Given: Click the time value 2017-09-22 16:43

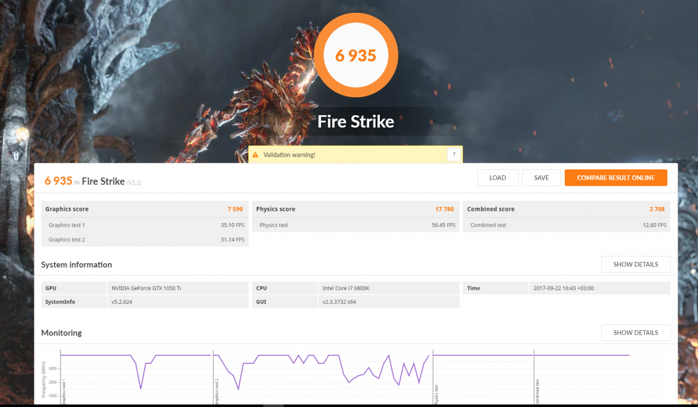Looking at the screenshot, I should point(563,288).
